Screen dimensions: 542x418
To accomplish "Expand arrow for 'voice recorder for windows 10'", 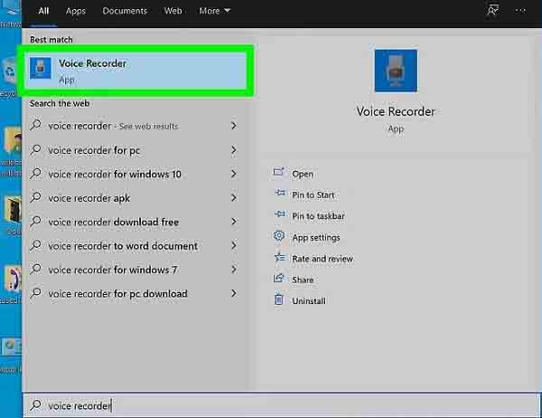I will coord(234,174).
